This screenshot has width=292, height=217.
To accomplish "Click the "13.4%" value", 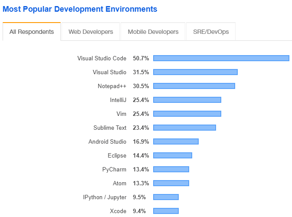I will 141,169.
